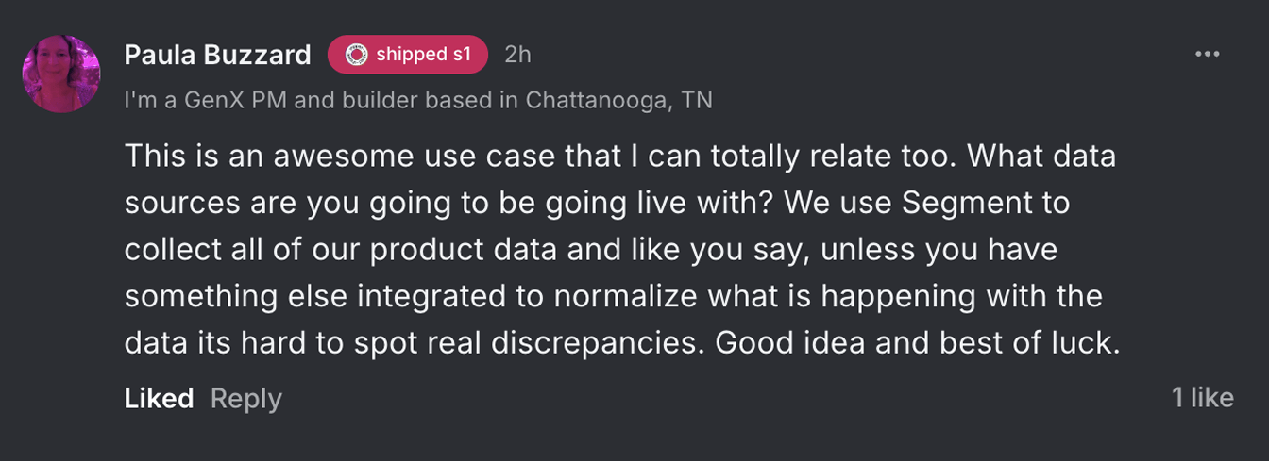Open the three-dot more options menu
This screenshot has height=462, width=1269.
point(1208,55)
